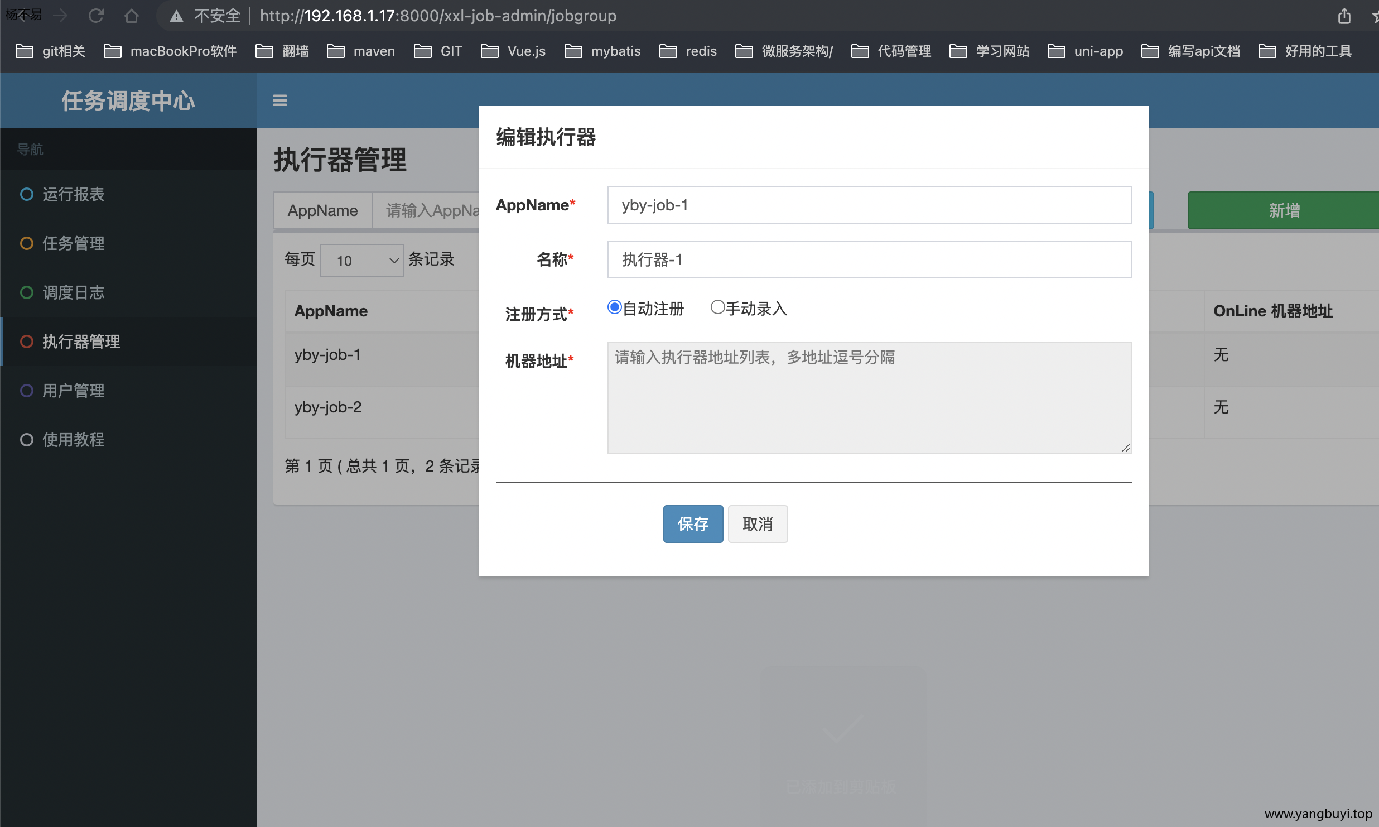1379x827 pixels.
Task: Click the 取消 button
Action: [x=758, y=524]
